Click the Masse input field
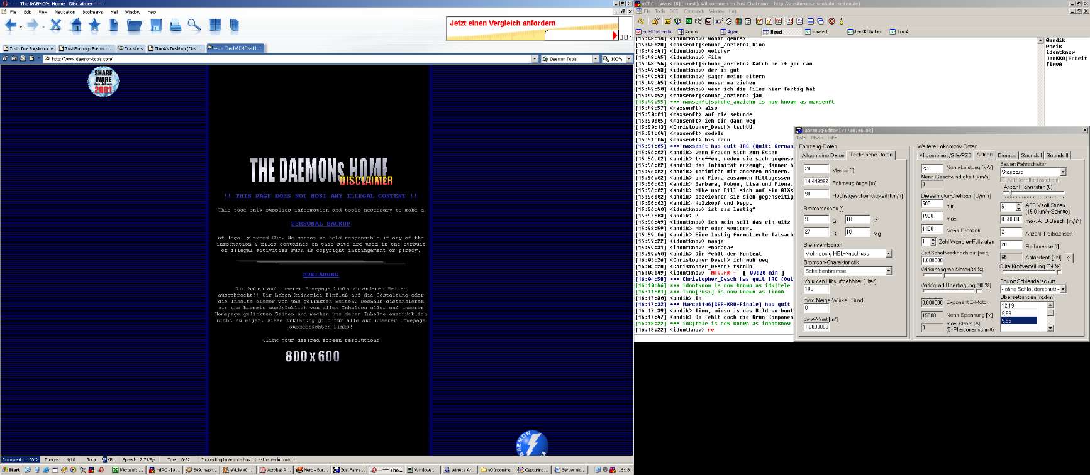The width and height of the screenshot is (1090, 475). pos(816,169)
